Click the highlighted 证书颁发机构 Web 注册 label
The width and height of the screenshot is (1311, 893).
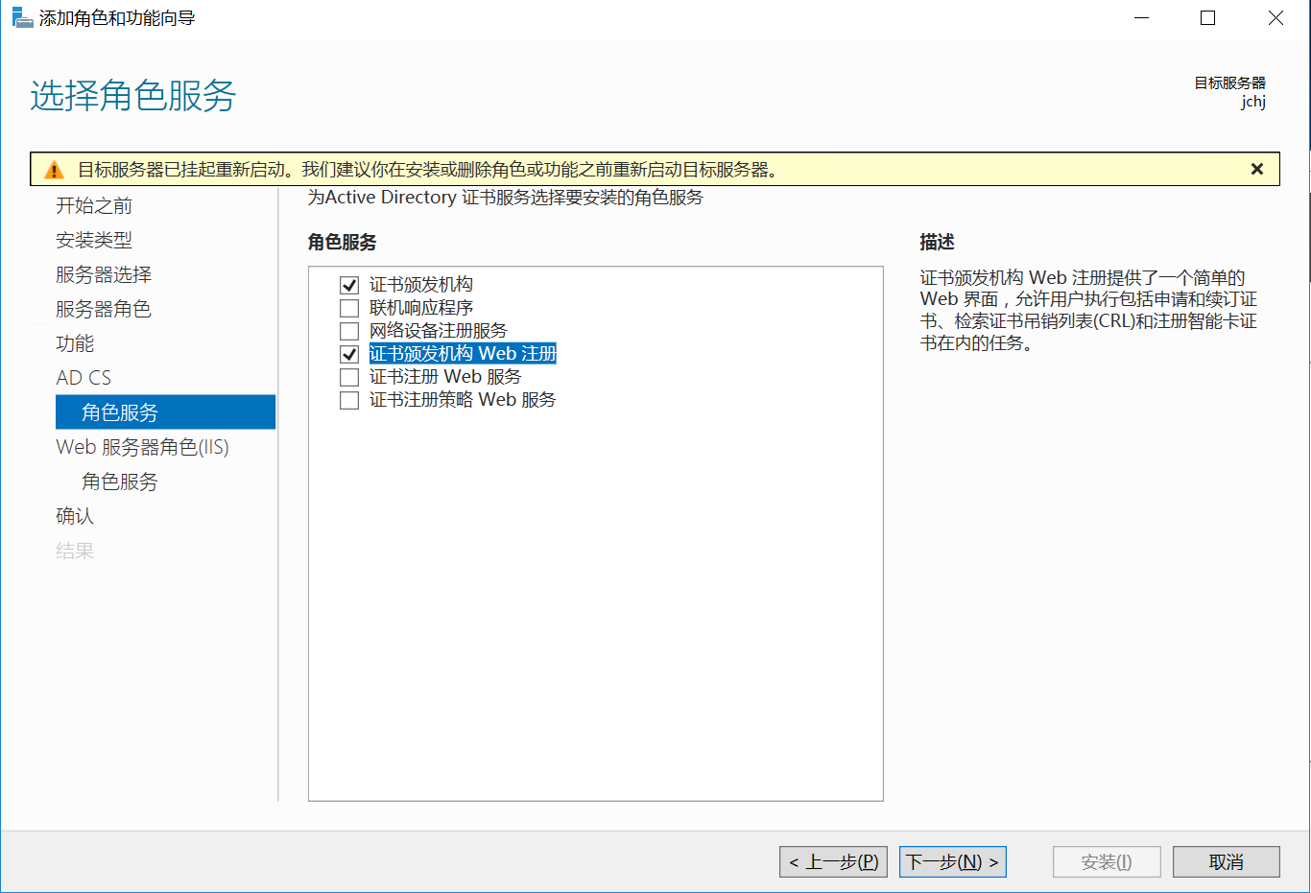(463, 354)
